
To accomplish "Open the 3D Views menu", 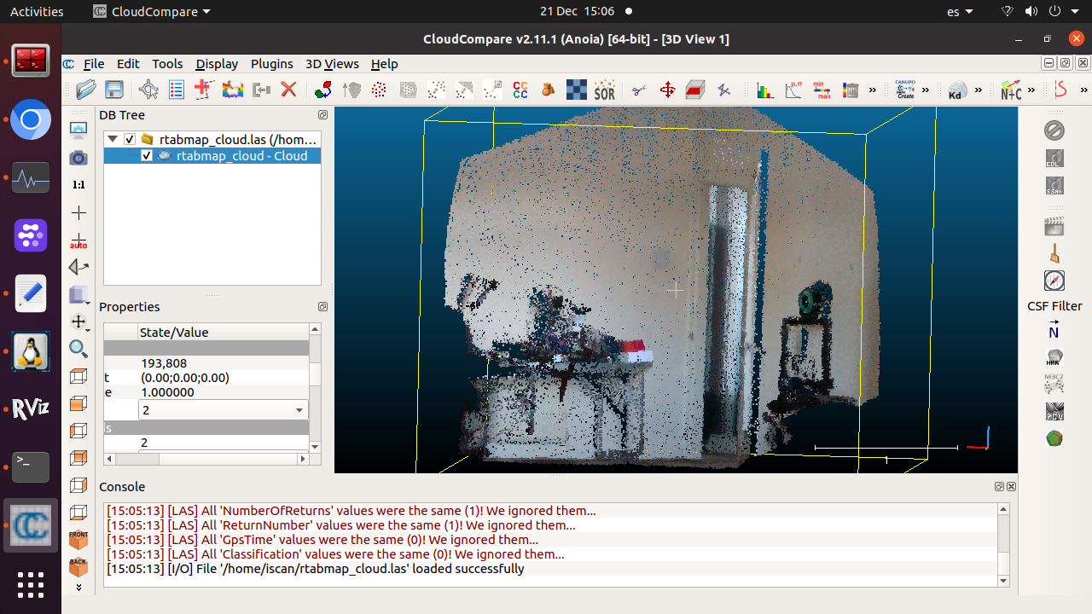I will (x=332, y=64).
